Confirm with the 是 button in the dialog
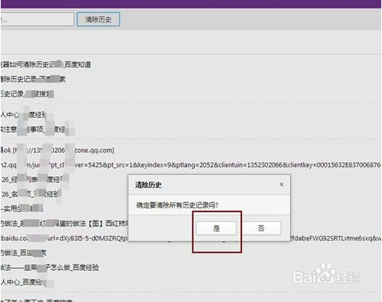This screenshot has width=382, height=302. pyautogui.click(x=216, y=228)
